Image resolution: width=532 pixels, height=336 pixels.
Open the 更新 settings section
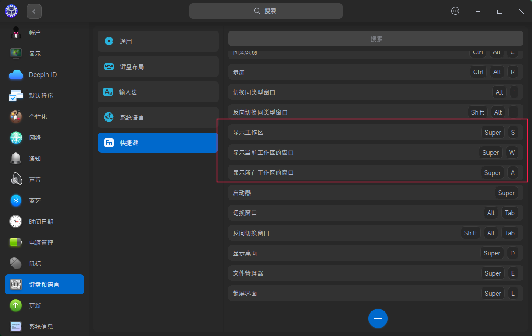coord(44,305)
